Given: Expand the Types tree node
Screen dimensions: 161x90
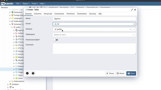Looking at the screenshot, I should tap(14, 75).
